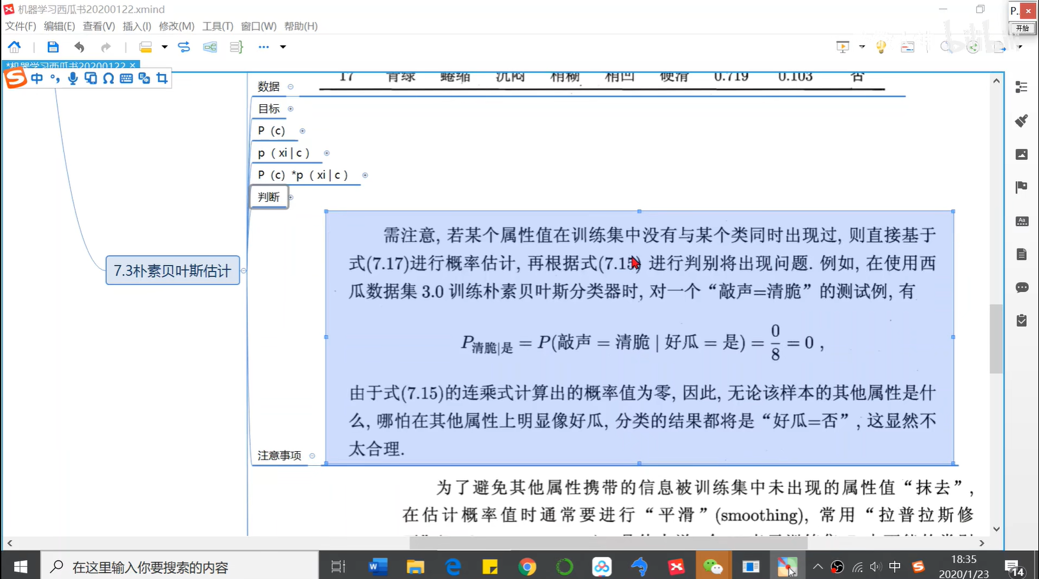Open the 窗口(W) menu
Image resolution: width=1039 pixels, height=579 pixels.
[258, 26]
